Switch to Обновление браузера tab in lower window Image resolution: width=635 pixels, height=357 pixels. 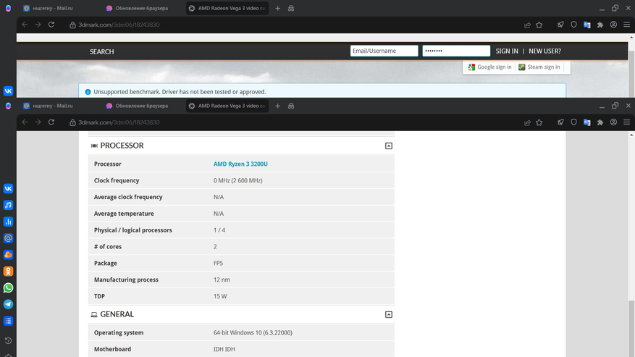[x=141, y=106]
